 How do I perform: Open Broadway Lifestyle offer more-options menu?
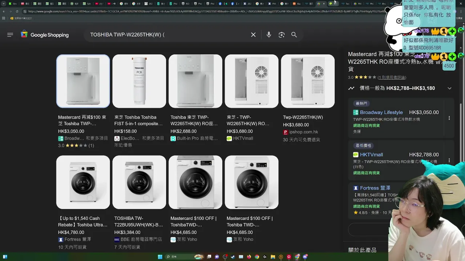pos(449,118)
